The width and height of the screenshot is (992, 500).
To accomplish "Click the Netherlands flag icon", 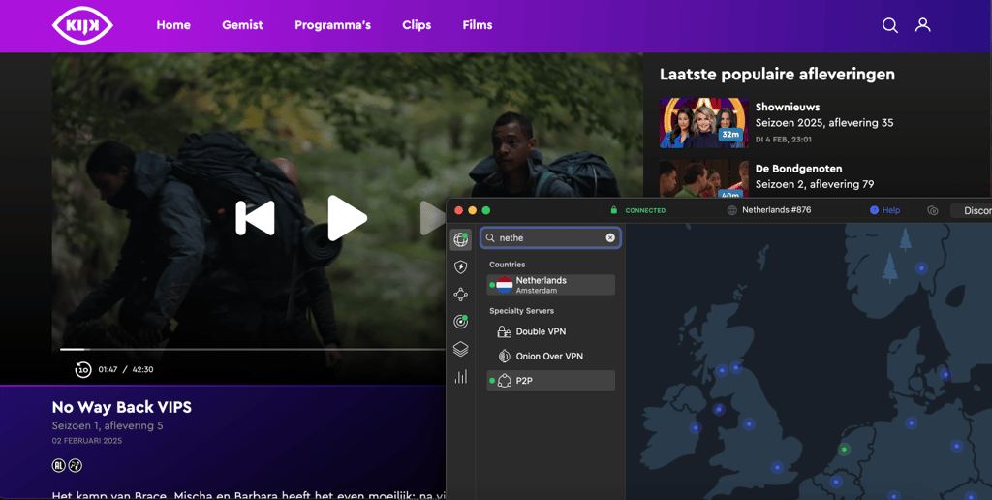I will [504, 285].
